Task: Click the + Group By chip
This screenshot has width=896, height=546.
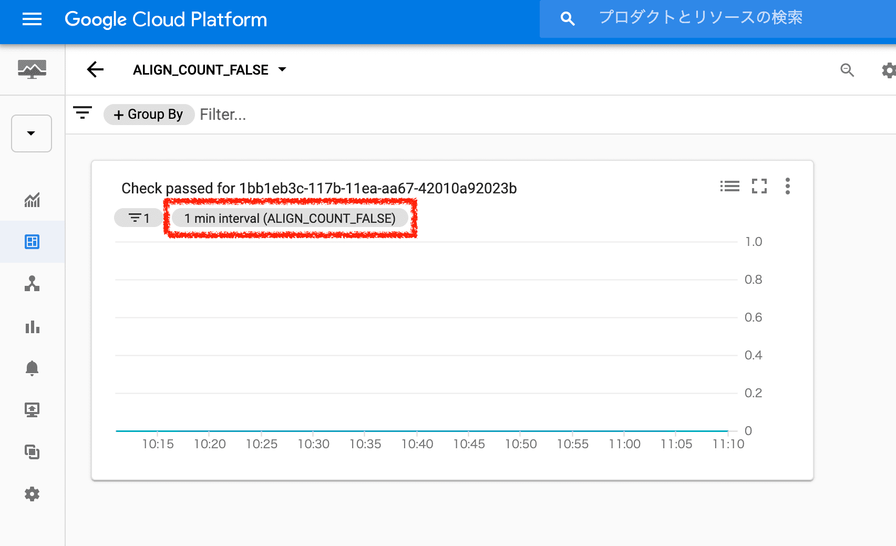Action: 149,115
